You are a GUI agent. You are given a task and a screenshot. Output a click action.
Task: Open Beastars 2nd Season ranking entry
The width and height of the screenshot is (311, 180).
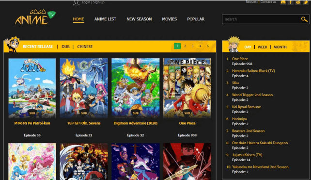point(249,131)
